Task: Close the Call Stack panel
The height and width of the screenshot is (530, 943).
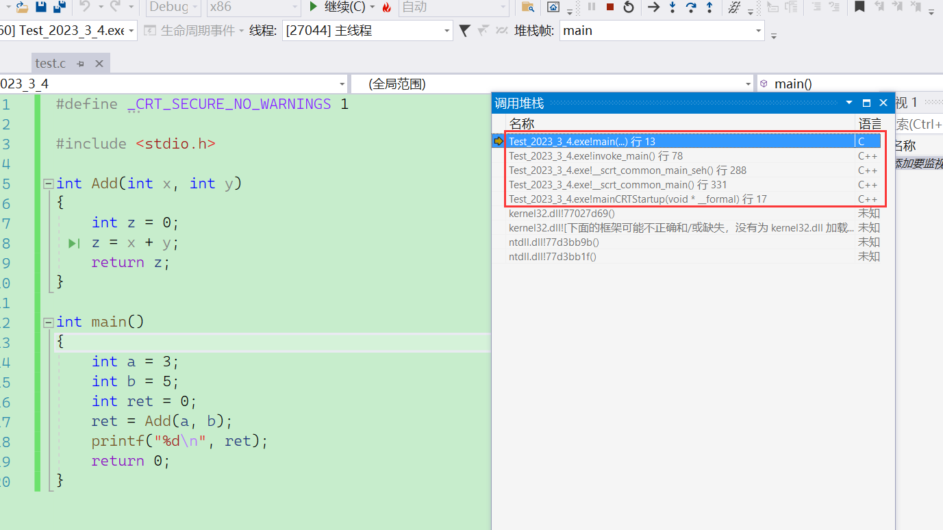Action: click(883, 103)
